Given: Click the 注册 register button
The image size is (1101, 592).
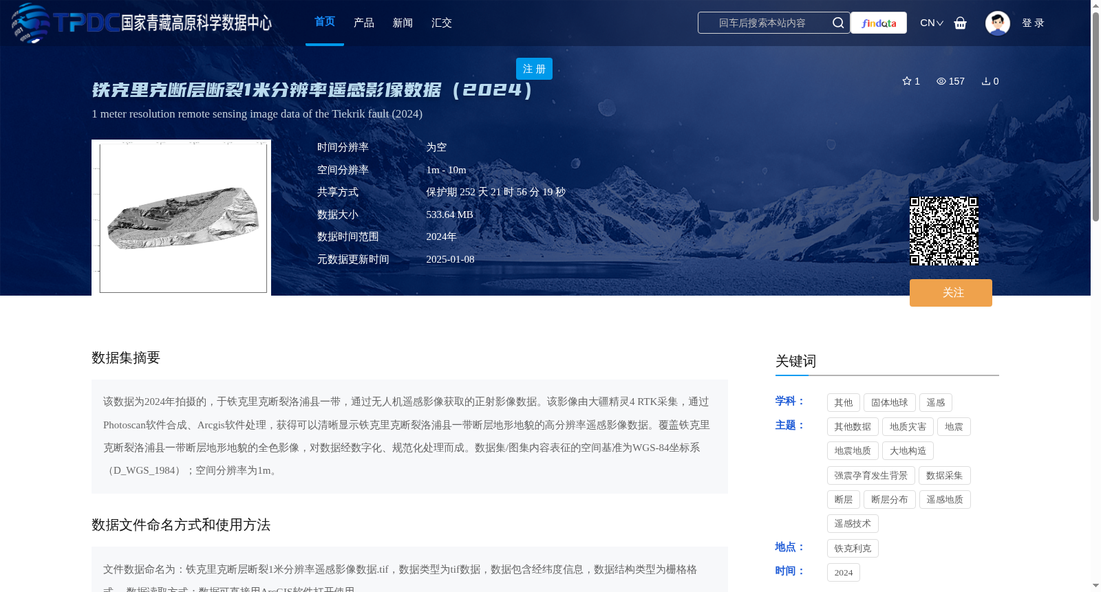Looking at the screenshot, I should pyautogui.click(x=534, y=69).
